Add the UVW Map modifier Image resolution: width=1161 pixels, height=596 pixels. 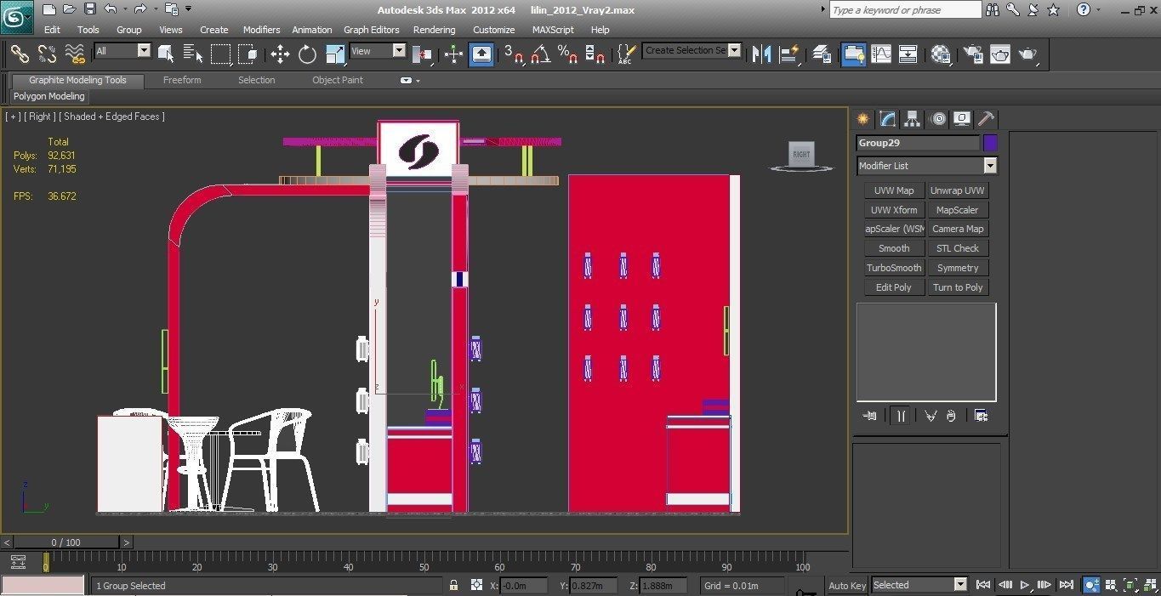coord(894,190)
